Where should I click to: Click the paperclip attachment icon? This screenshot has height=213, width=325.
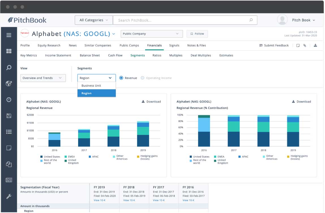pyautogui.click(x=305, y=45)
